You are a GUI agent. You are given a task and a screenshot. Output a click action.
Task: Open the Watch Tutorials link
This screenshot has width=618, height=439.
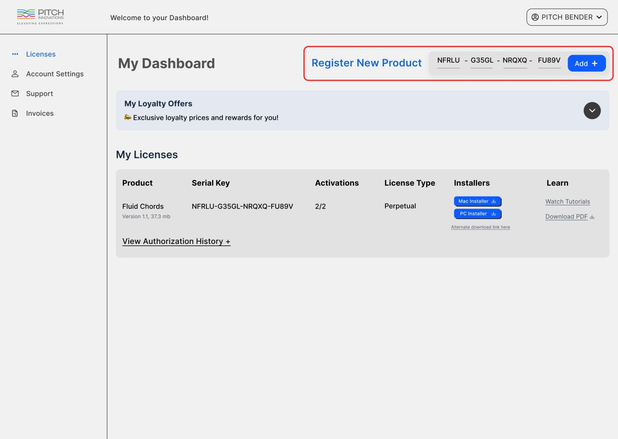click(567, 201)
